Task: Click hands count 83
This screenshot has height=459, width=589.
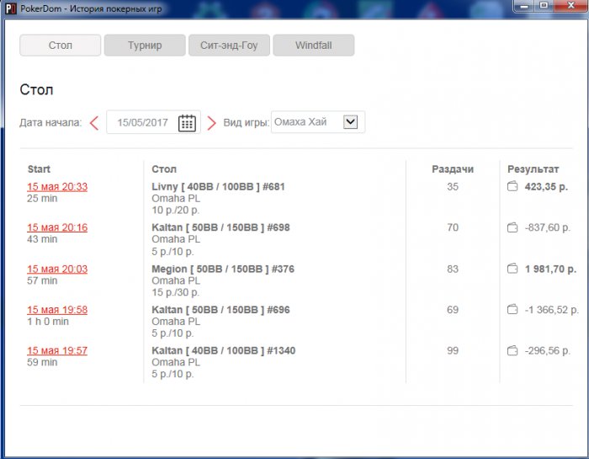Action: coord(453,269)
